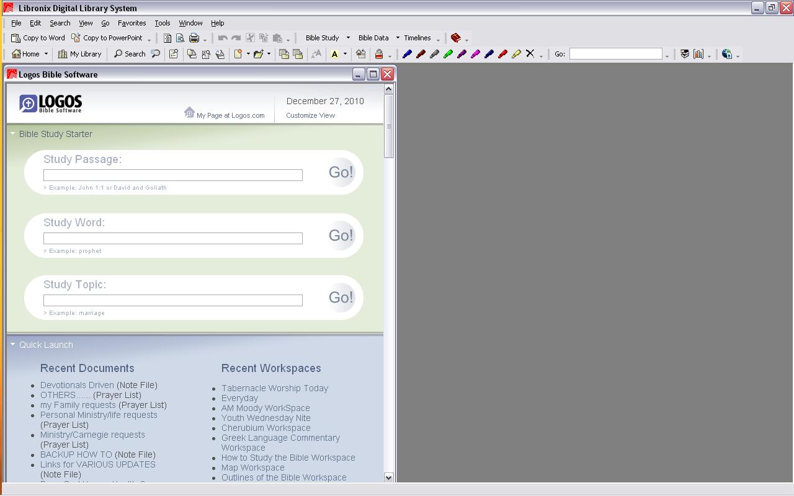Click the red book icon after Timelines

[456, 38]
